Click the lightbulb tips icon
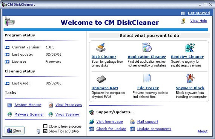215x139 pixels. [x=38, y=131]
